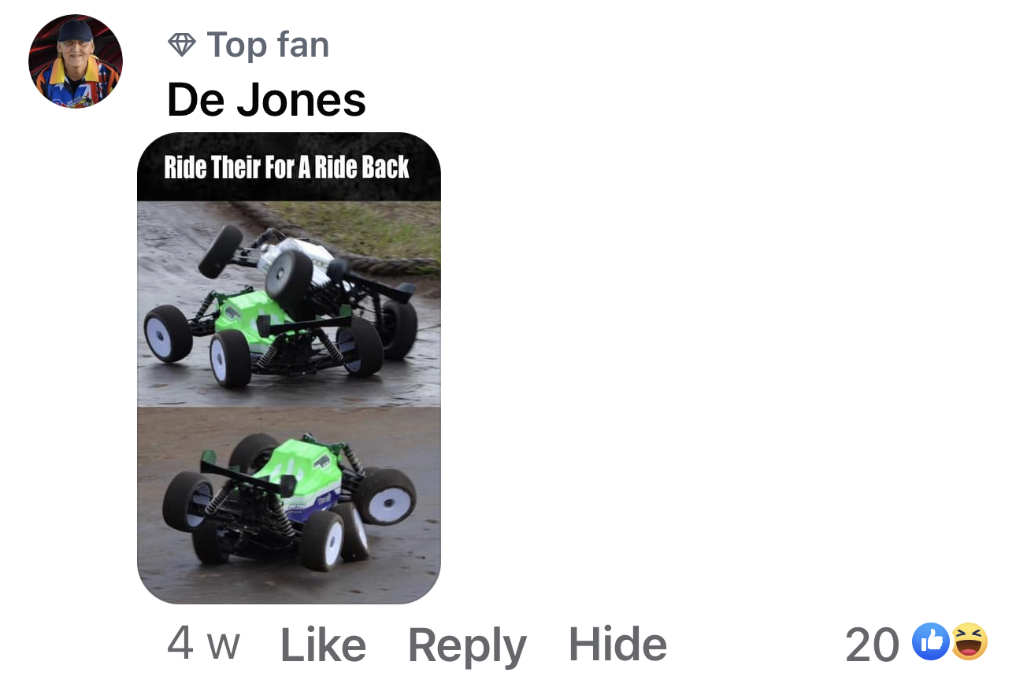Hide this comment from De Jones
The image size is (1016, 680).
coord(617,645)
